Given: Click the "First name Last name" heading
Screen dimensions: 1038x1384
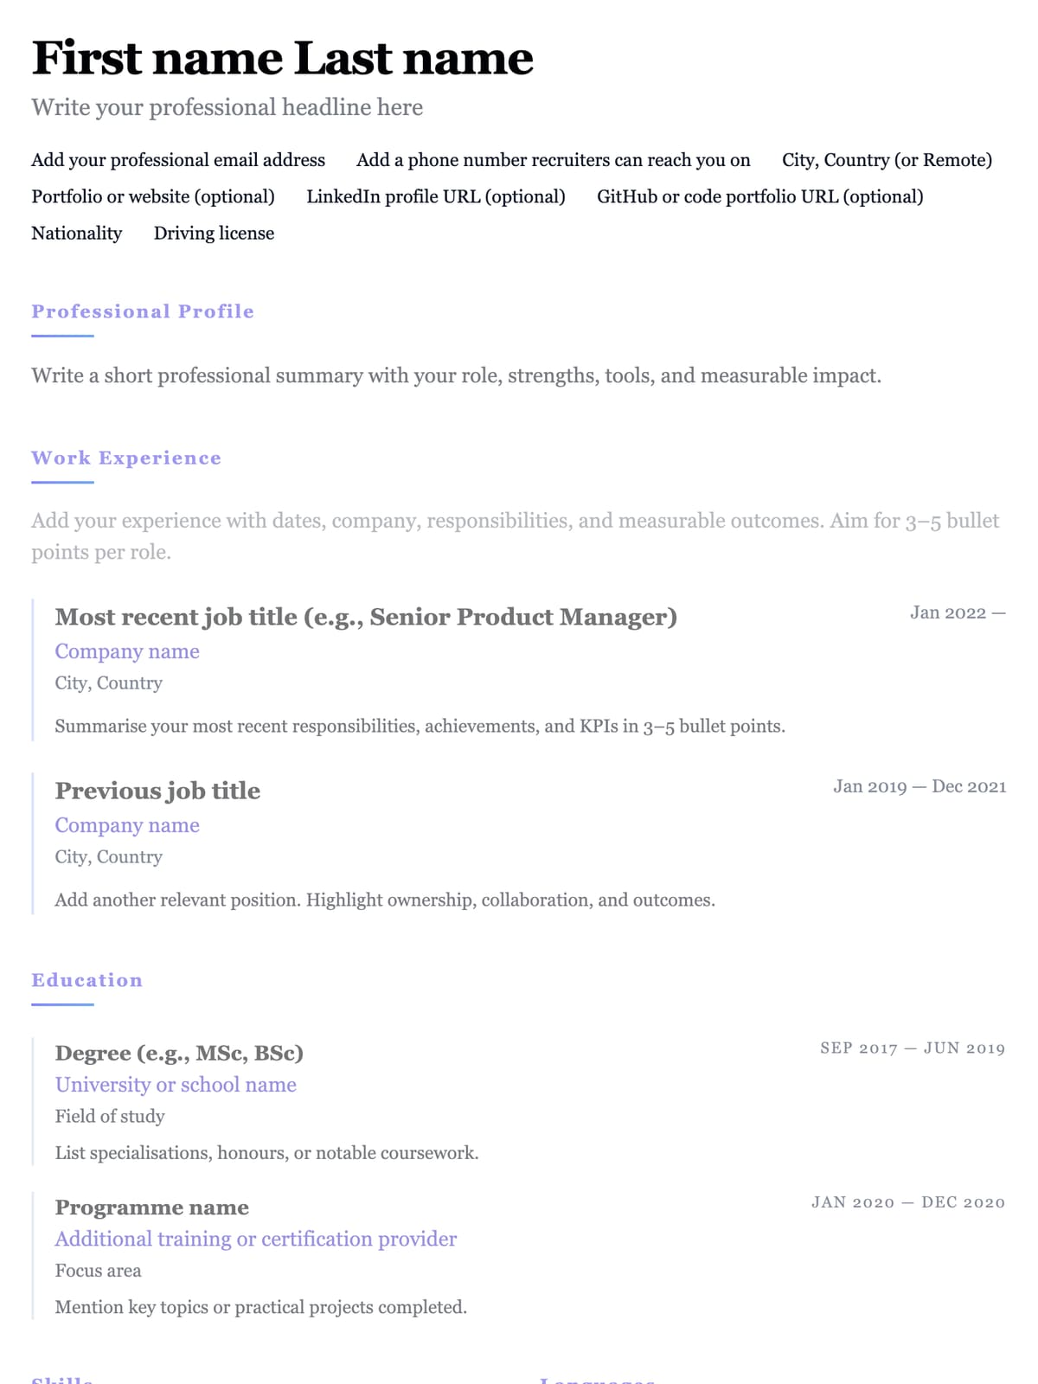Looking at the screenshot, I should coord(282,59).
